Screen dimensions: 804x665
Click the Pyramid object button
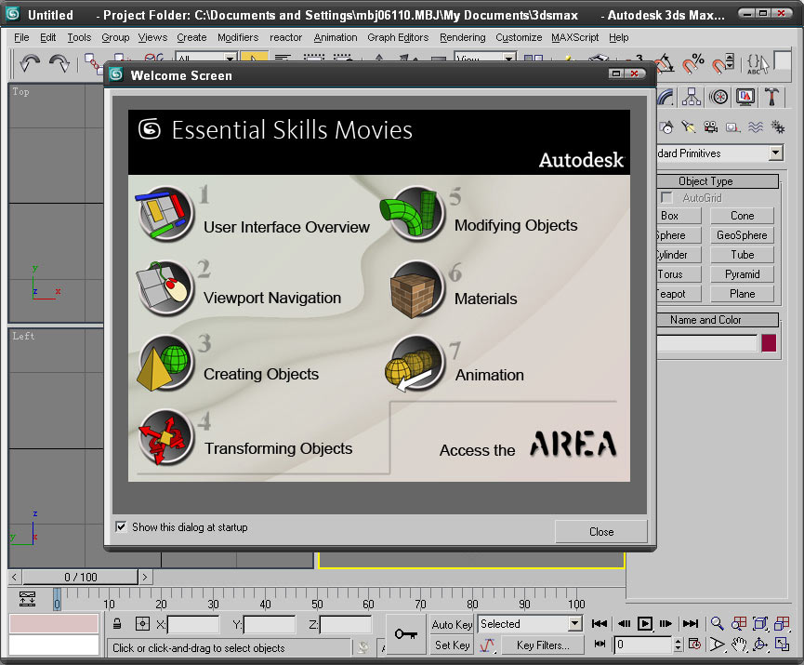click(742, 274)
